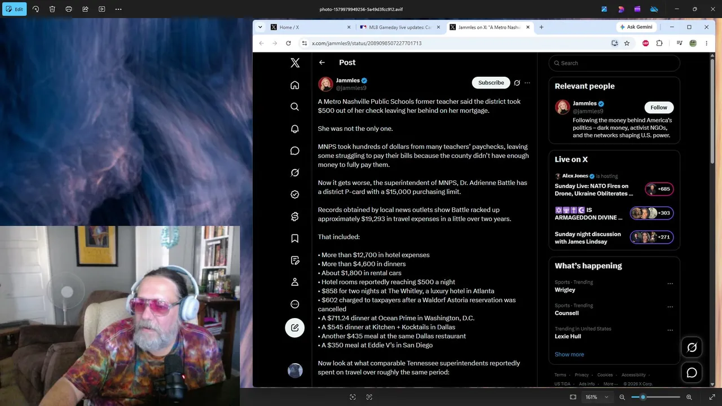Open Bookmarks in the X sidebar
This screenshot has width=722, height=406.
click(294, 239)
